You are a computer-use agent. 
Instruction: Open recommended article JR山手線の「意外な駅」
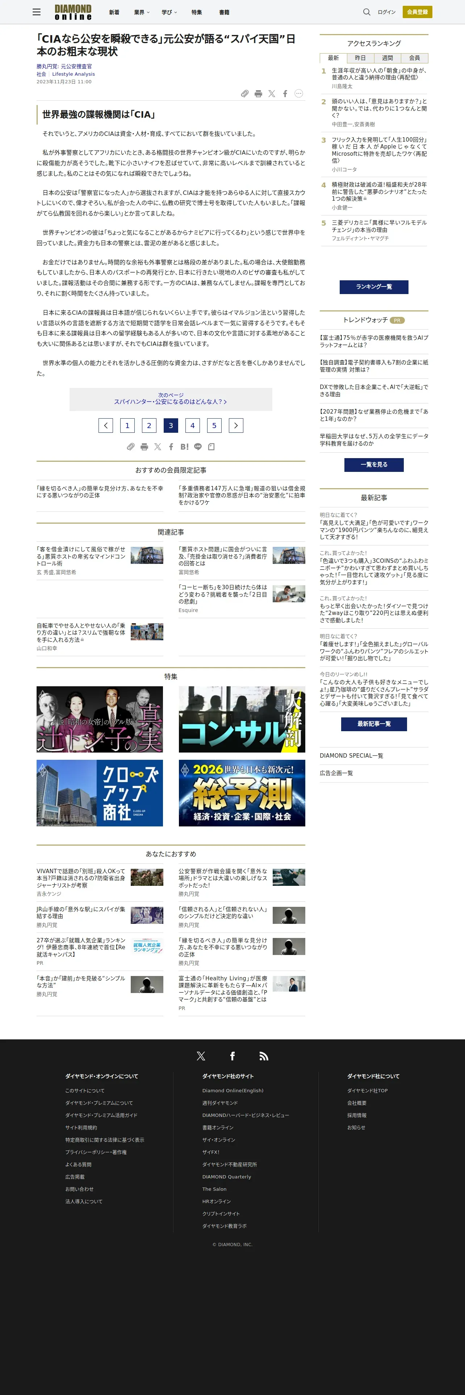(81, 913)
